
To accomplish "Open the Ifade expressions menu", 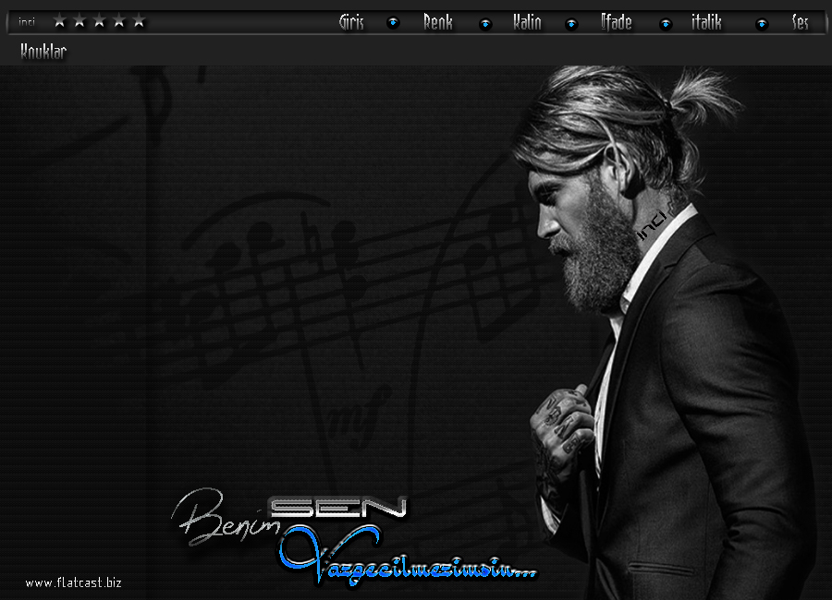I will pyautogui.click(x=616, y=22).
